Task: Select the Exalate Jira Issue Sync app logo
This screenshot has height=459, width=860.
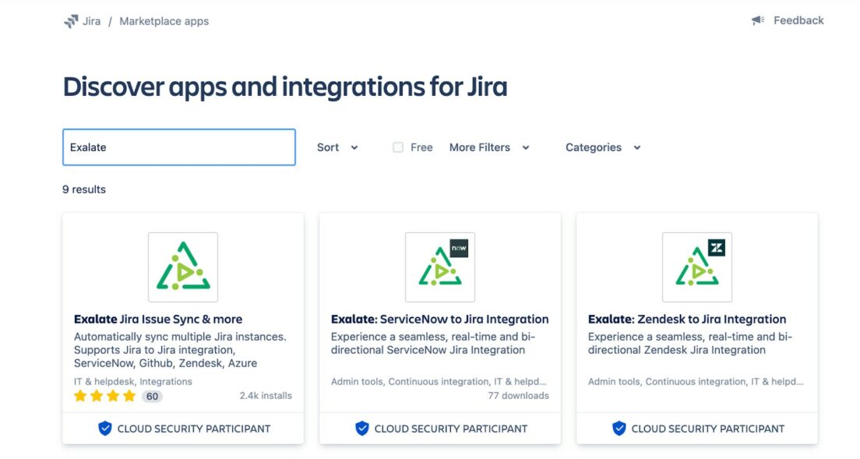Action: [x=182, y=267]
